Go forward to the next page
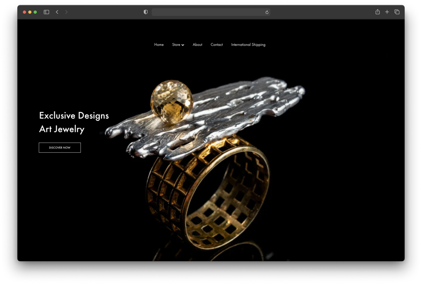The width and height of the screenshot is (422, 284). point(66,12)
